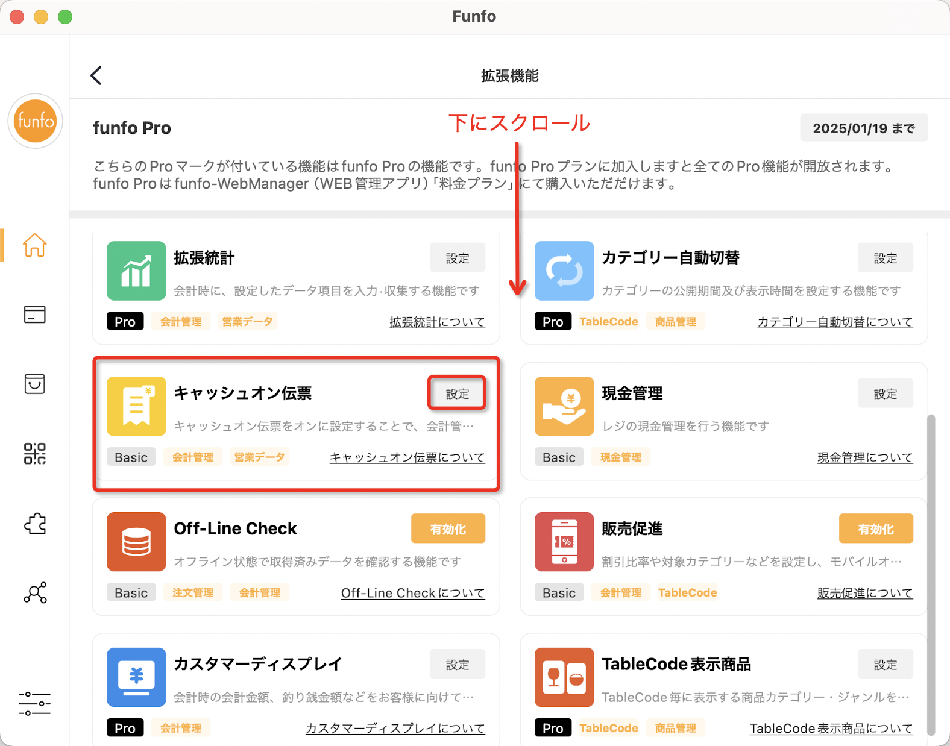The image size is (950, 746).
Task: Click the 拡張機能 page title
Action: (510, 75)
